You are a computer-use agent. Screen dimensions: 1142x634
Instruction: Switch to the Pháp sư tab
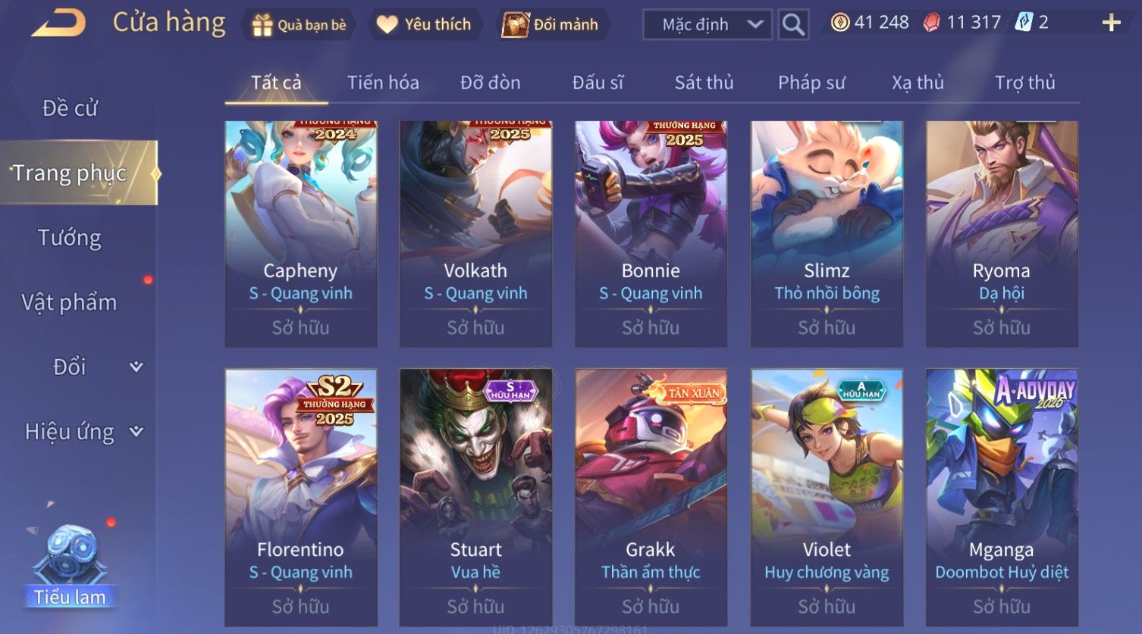pyautogui.click(x=811, y=83)
